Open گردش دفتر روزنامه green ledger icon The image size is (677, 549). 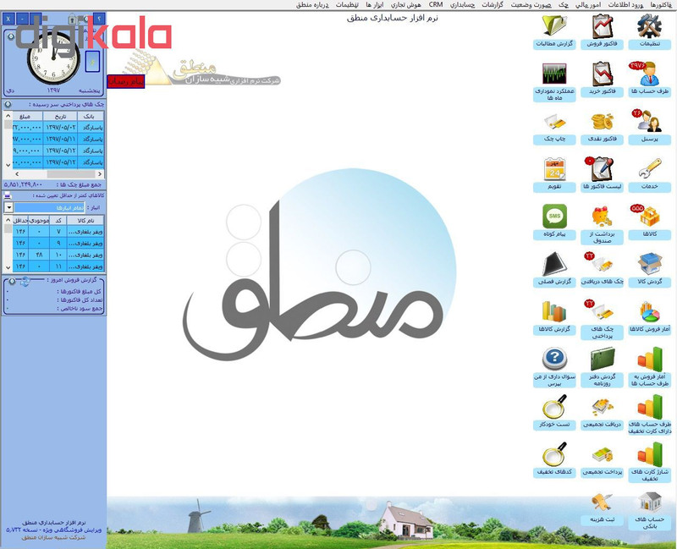603,359
